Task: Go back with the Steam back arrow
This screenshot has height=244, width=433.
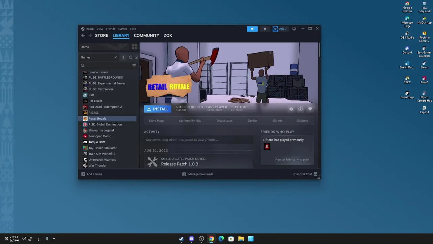Action: point(83,35)
